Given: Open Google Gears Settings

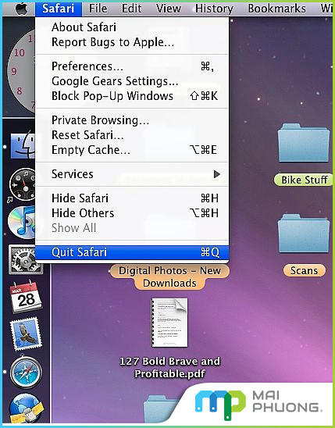Looking at the screenshot, I should [x=132, y=81].
